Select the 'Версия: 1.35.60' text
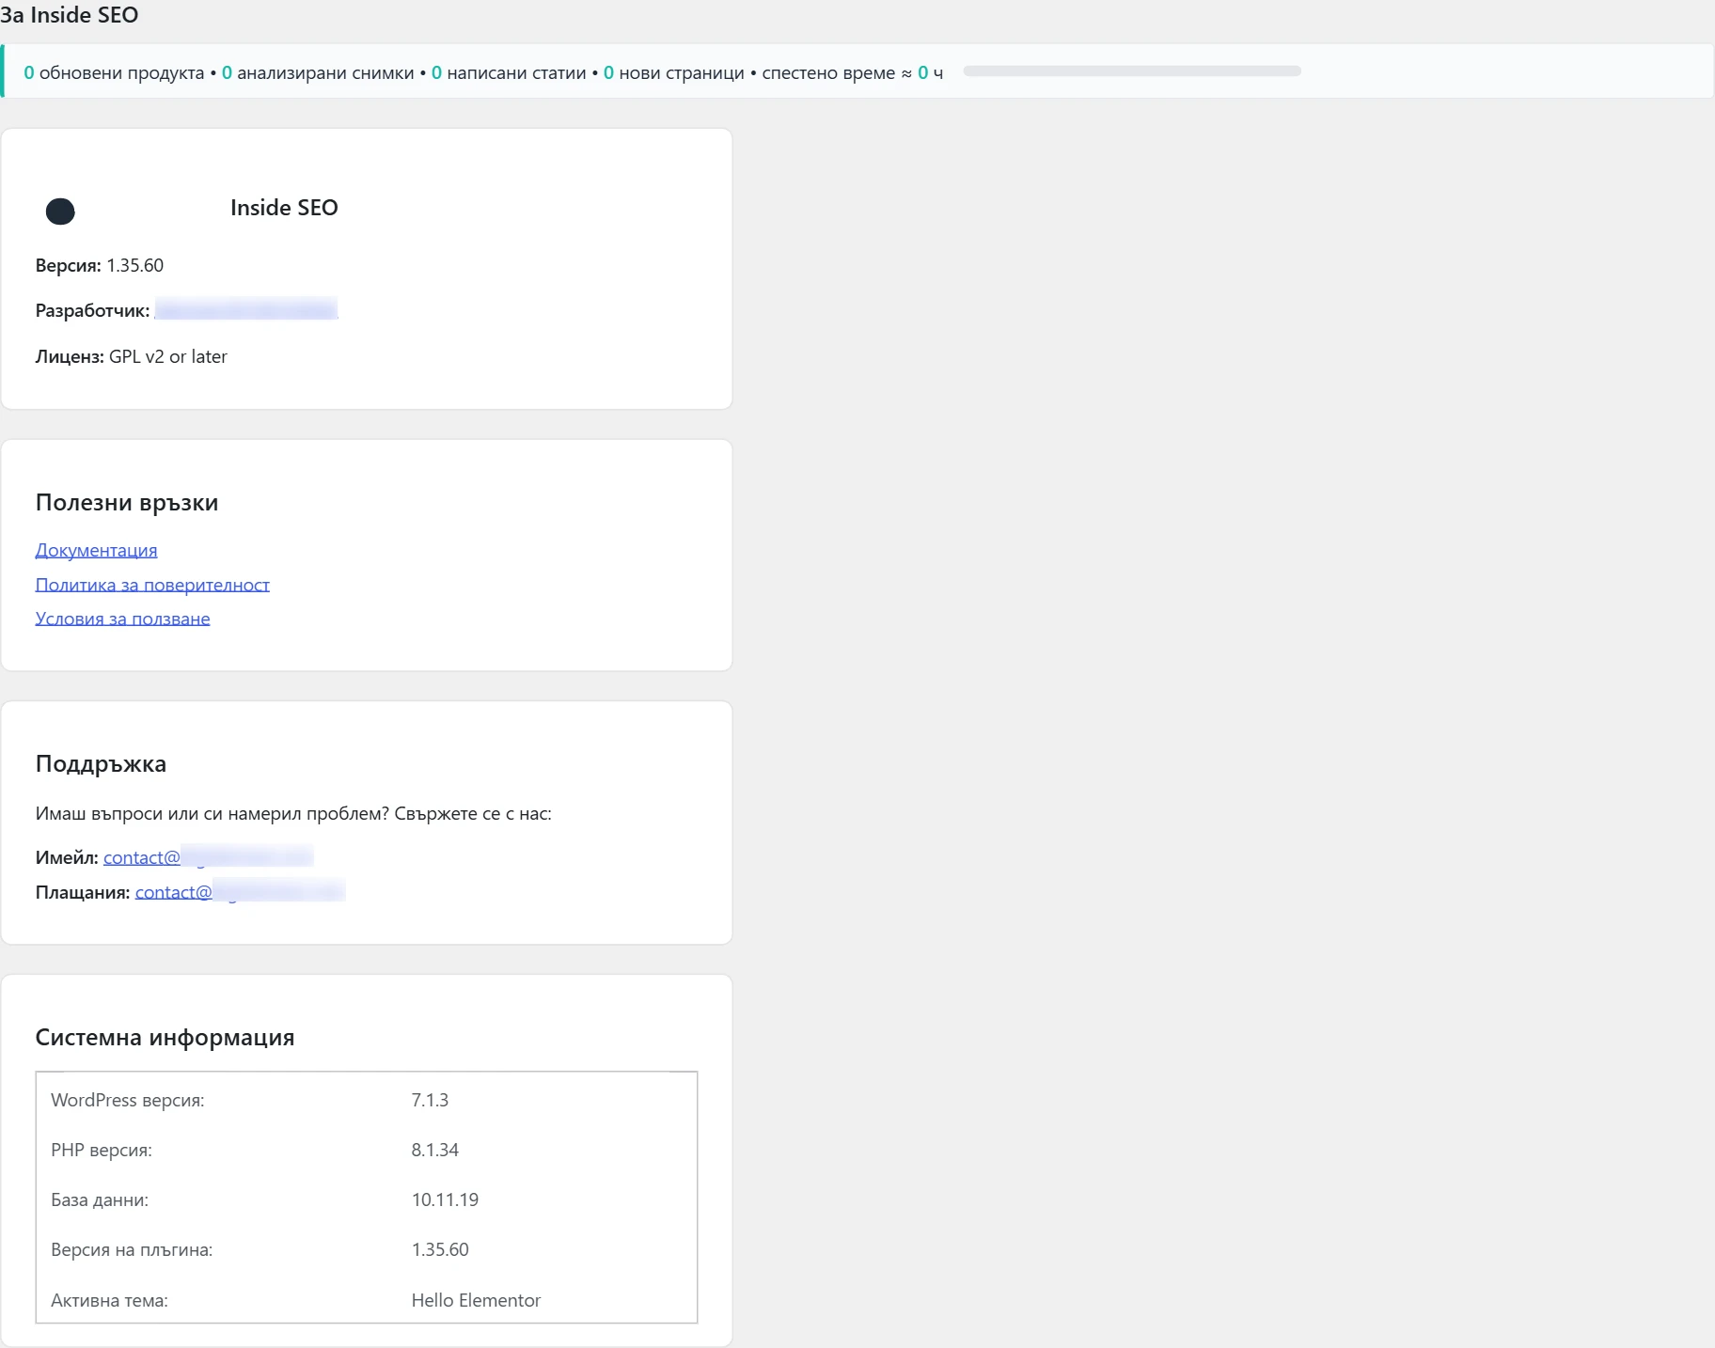 pos(100,265)
